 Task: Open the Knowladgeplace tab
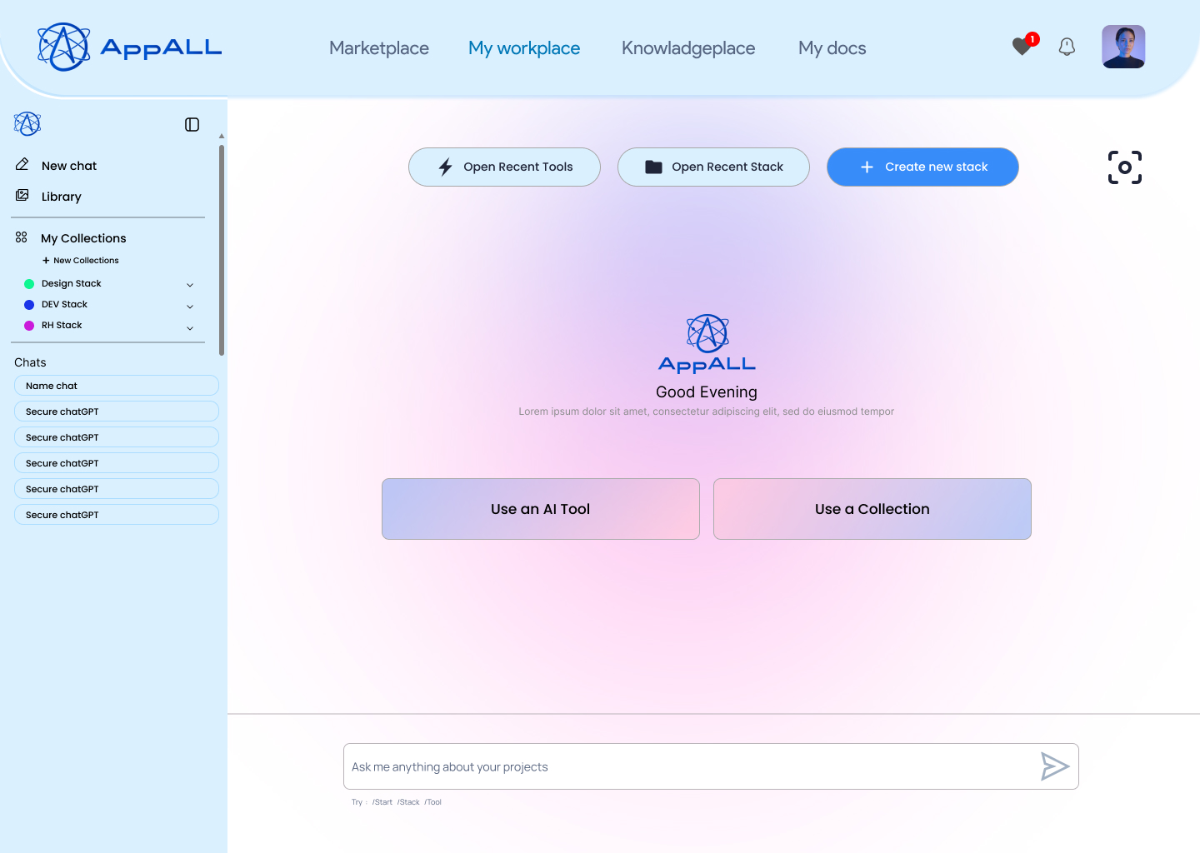687,48
